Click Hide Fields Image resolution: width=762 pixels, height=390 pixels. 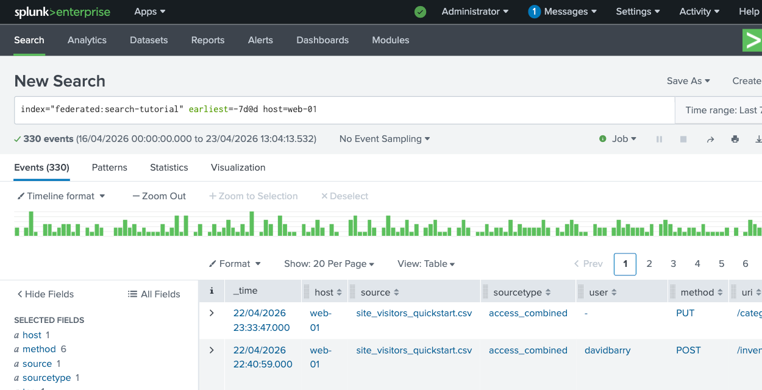(45, 294)
